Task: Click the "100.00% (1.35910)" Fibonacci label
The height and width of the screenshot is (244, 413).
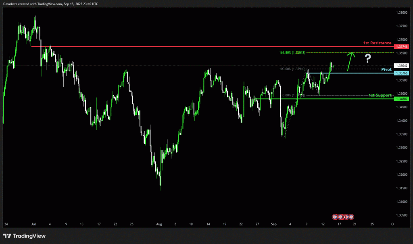Action: (292, 69)
